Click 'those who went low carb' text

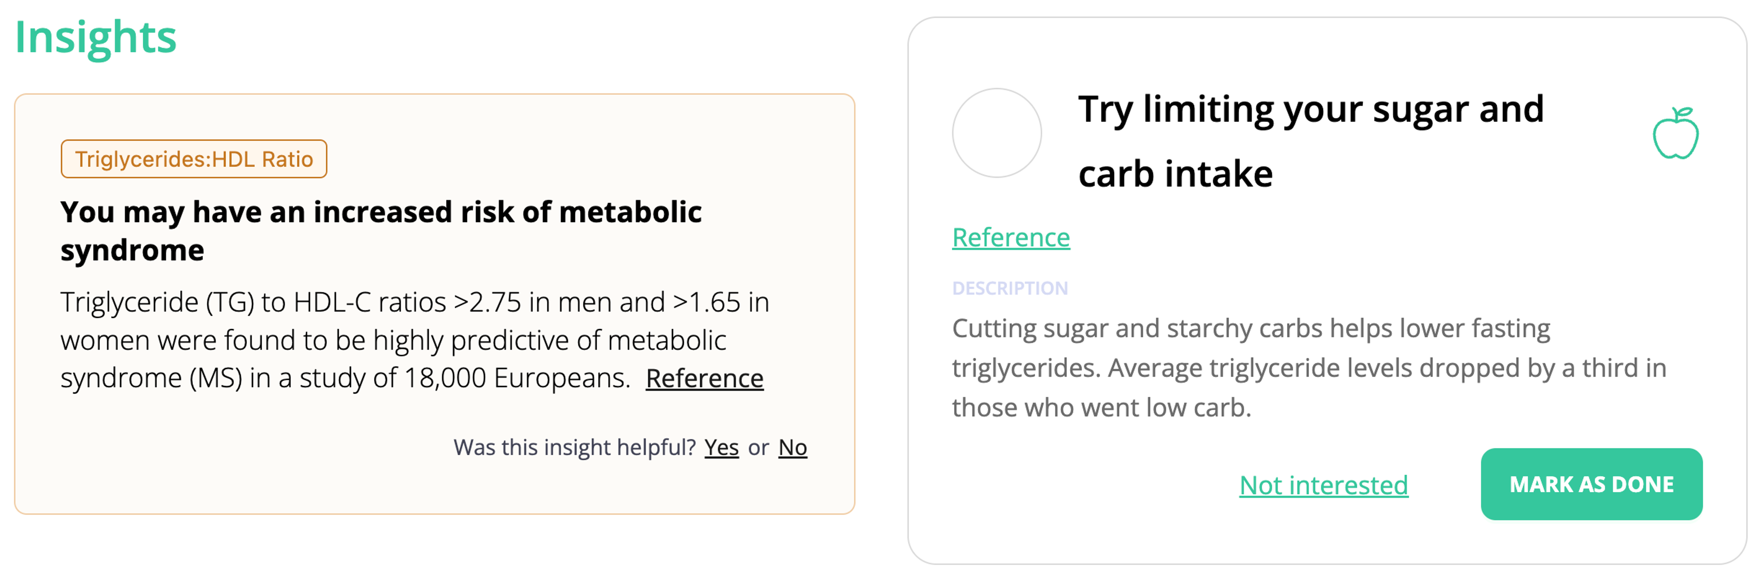pyautogui.click(x=1101, y=408)
